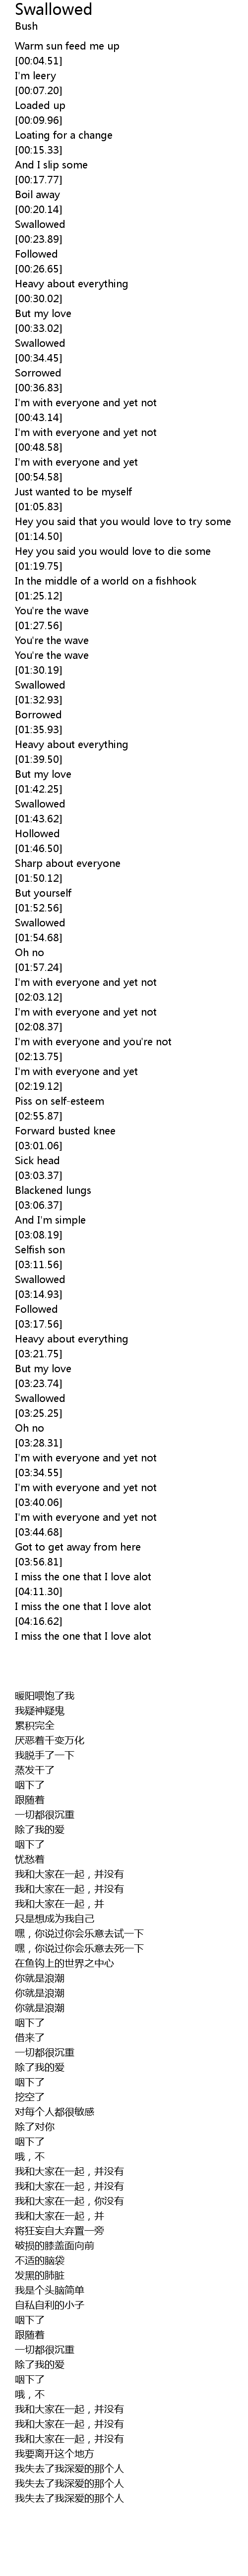
Task: Click the timestamp [01:25.12]
Action: tap(38, 596)
